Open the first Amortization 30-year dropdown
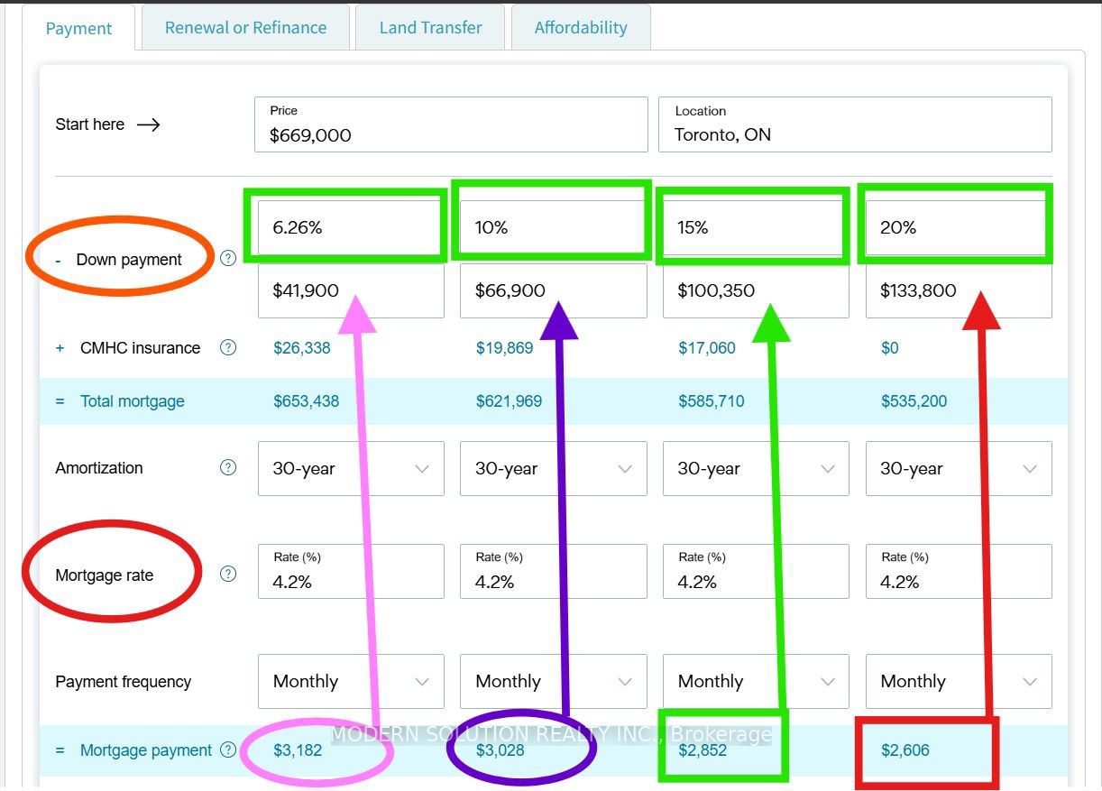Image resolution: width=1102 pixels, height=791 pixels. tap(351, 468)
